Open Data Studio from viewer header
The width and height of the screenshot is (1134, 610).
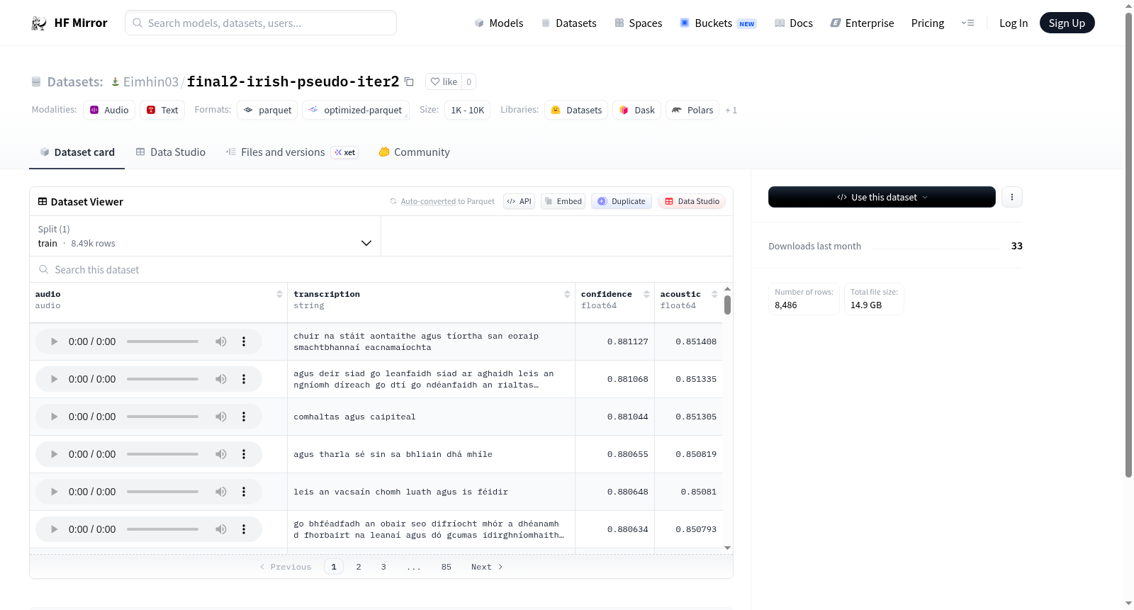pos(692,201)
